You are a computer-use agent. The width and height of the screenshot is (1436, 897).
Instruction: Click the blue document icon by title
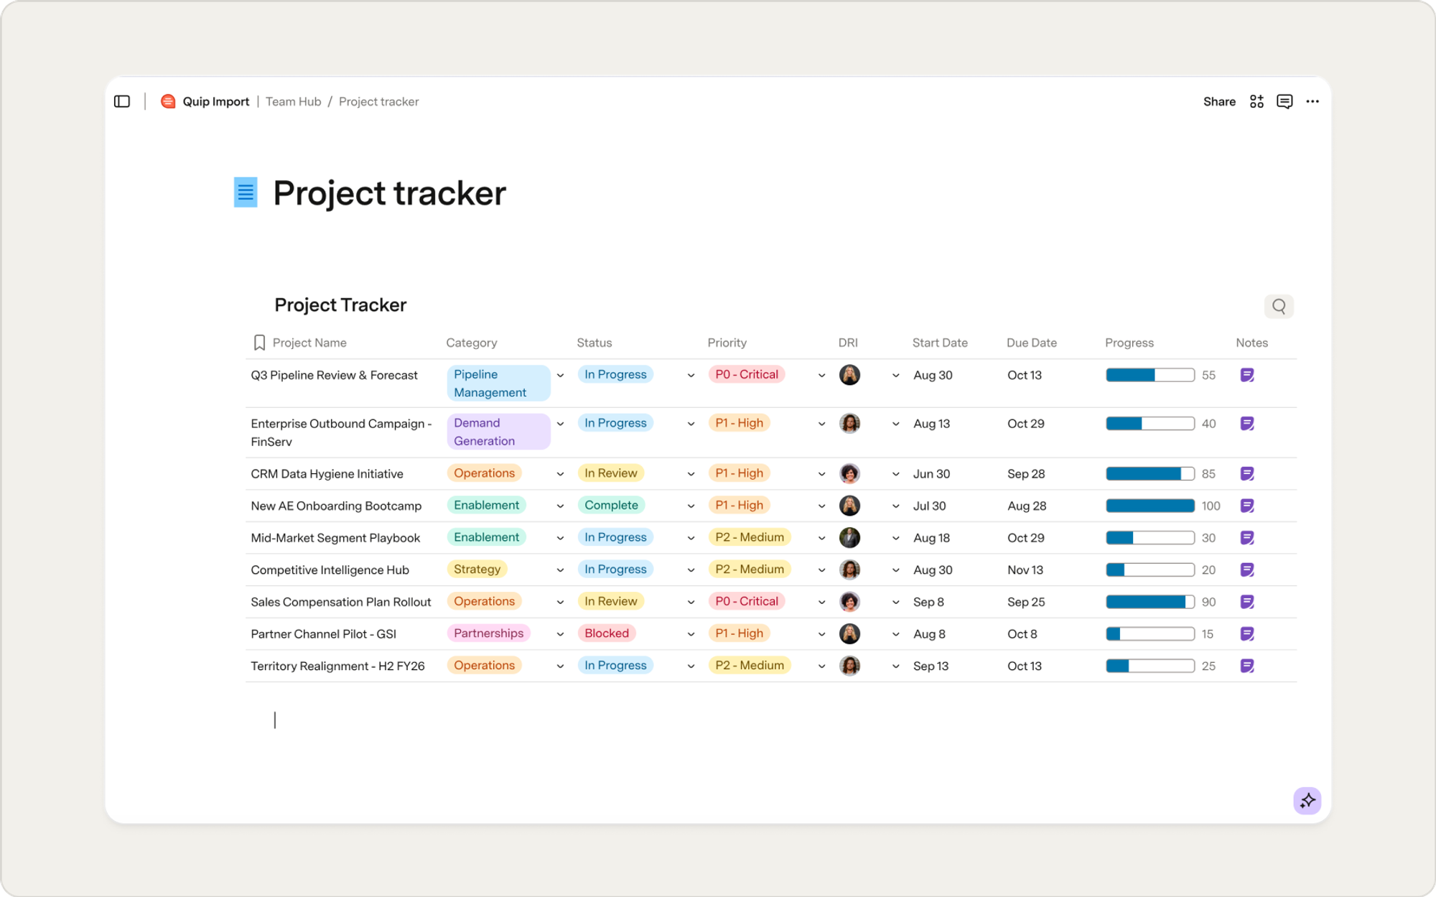point(246,192)
